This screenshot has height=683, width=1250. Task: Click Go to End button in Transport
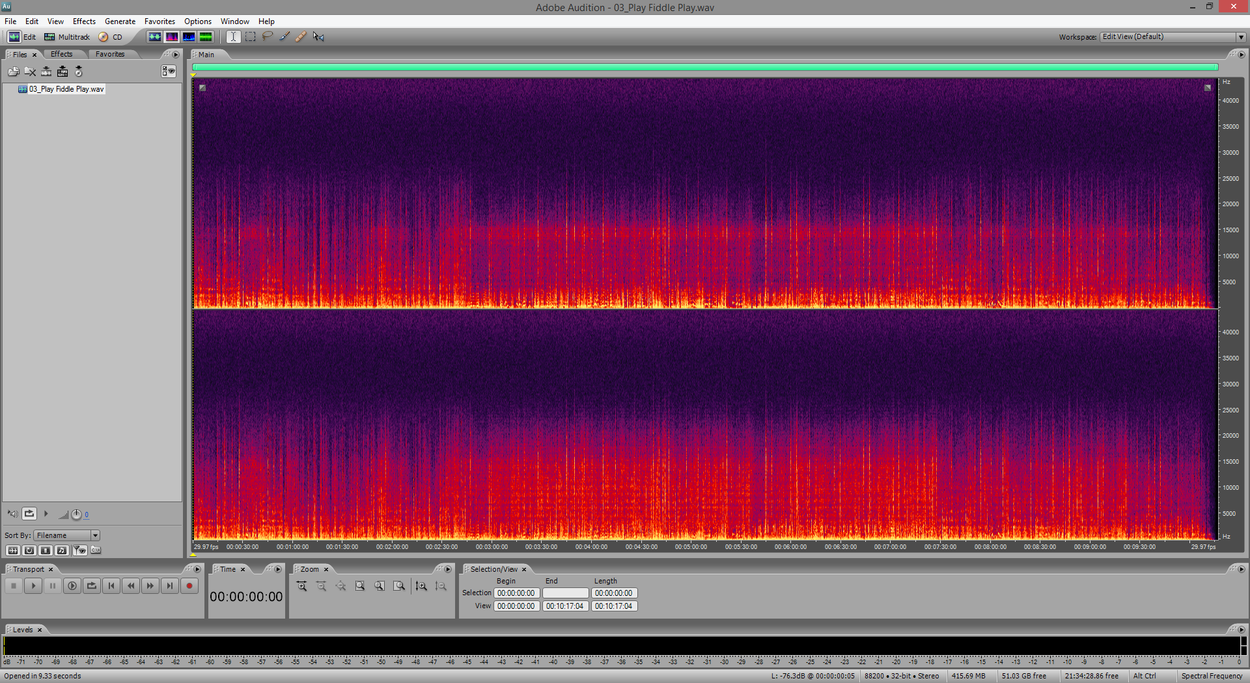170,586
